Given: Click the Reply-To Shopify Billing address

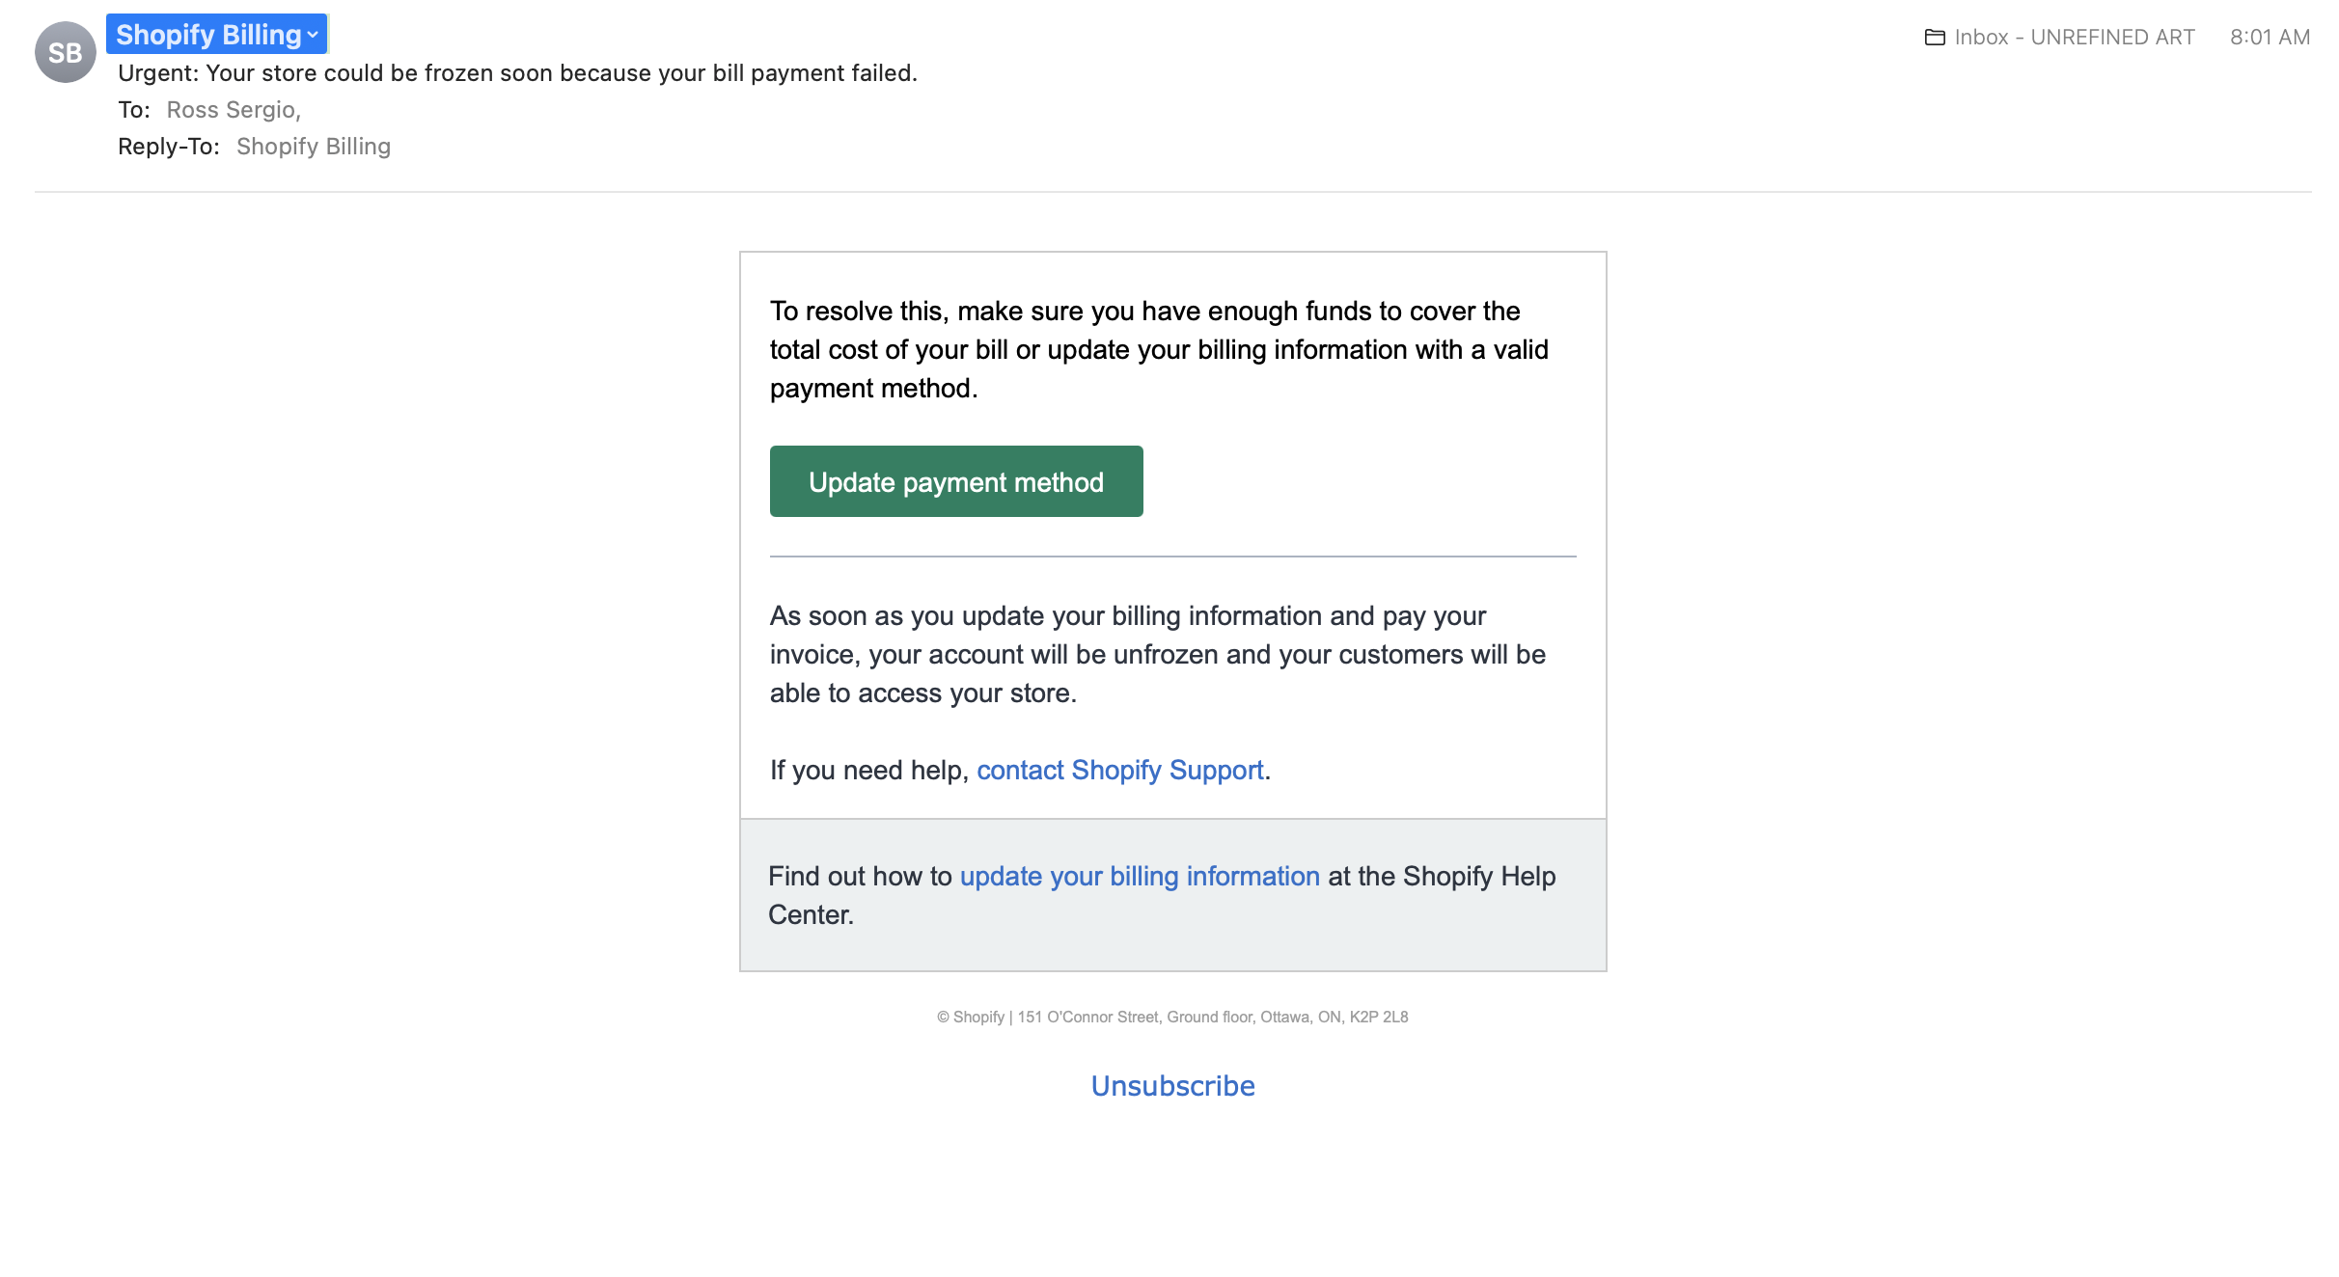Looking at the screenshot, I should 314,147.
